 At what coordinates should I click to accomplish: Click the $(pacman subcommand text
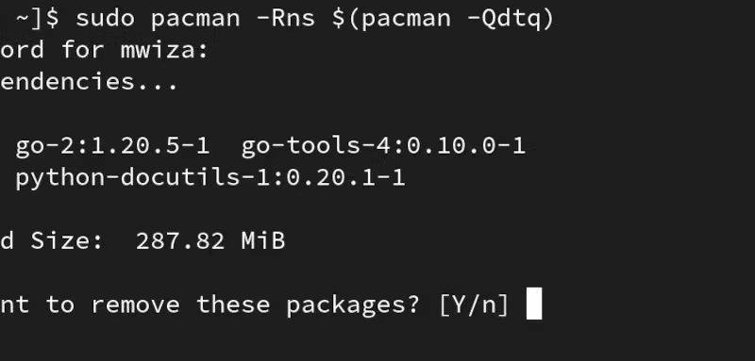[x=392, y=19]
